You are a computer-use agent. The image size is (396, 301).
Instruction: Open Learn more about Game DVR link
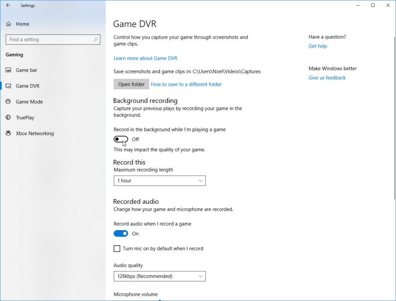point(146,59)
